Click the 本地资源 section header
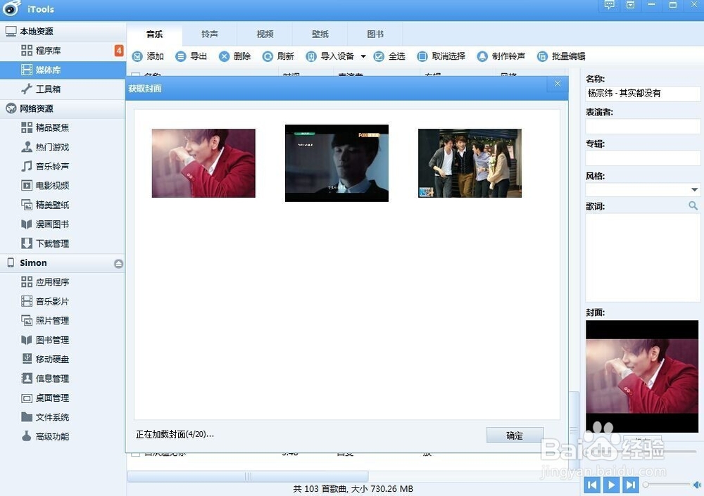The image size is (704, 496). pos(63,32)
